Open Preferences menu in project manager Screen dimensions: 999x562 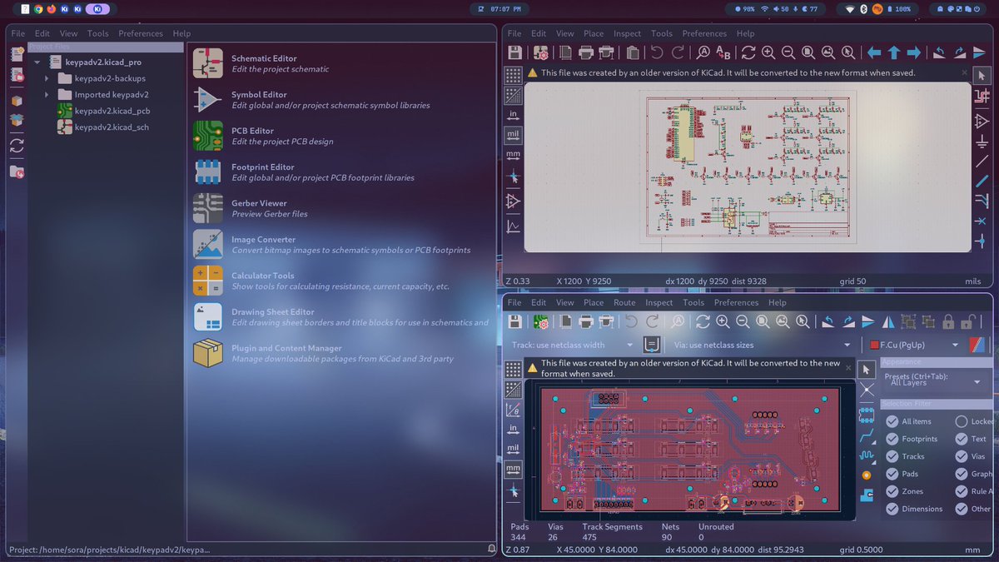point(141,33)
